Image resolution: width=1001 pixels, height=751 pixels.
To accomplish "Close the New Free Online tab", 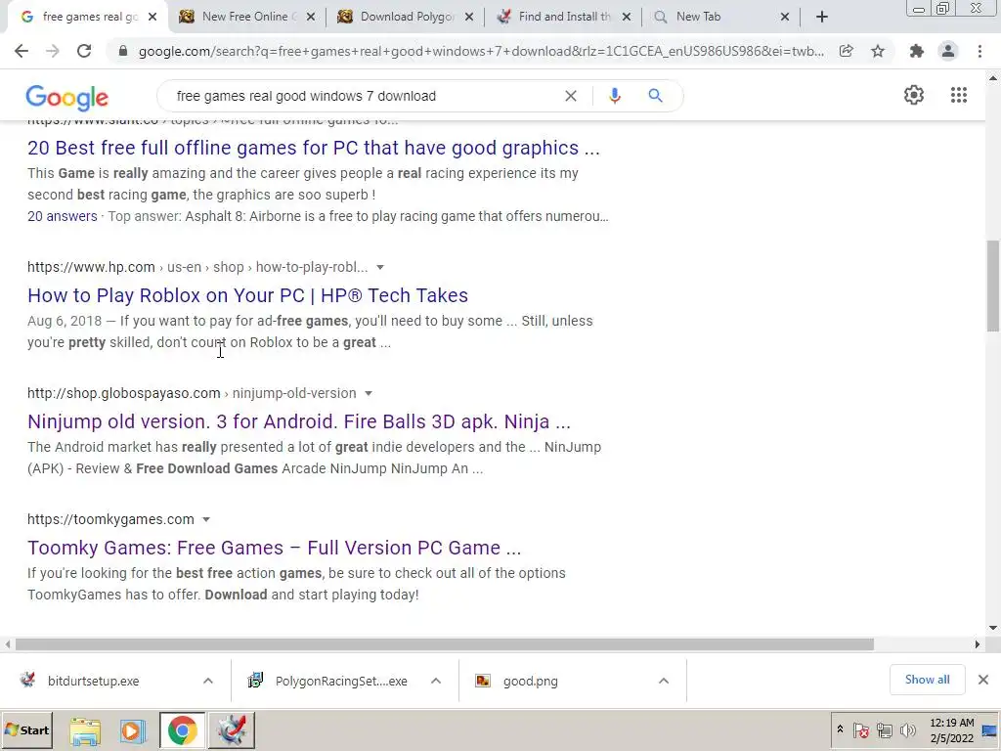I will pyautogui.click(x=310, y=18).
